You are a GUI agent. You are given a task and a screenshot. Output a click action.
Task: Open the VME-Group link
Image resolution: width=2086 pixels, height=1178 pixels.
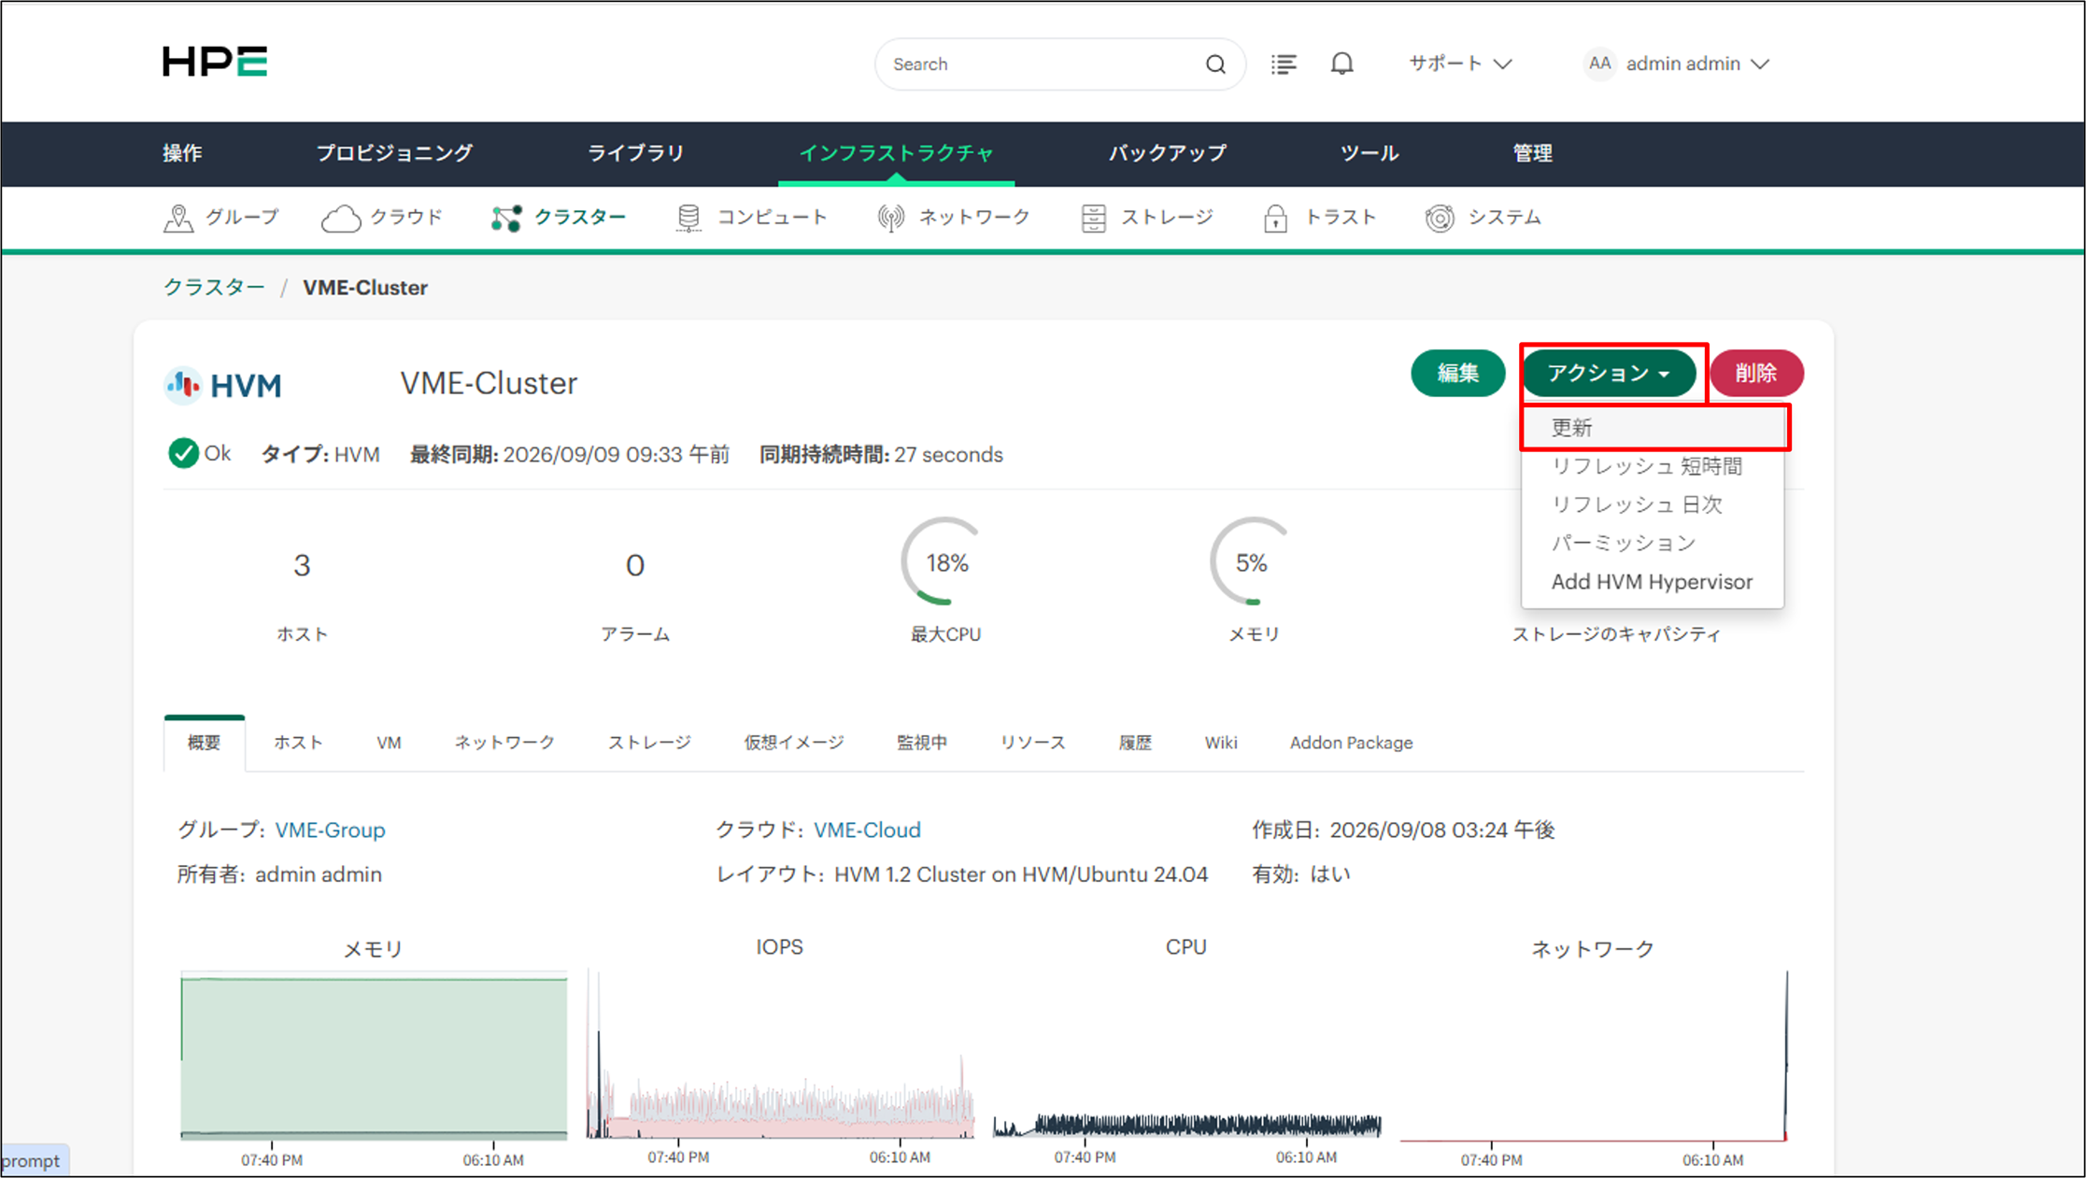(x=330, y=830)
